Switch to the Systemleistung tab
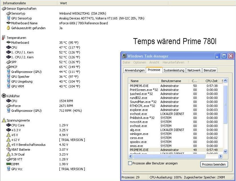Image resolution: width=236 pixels, height=181 pixels. pyautogui.click(x=174, y=70)
